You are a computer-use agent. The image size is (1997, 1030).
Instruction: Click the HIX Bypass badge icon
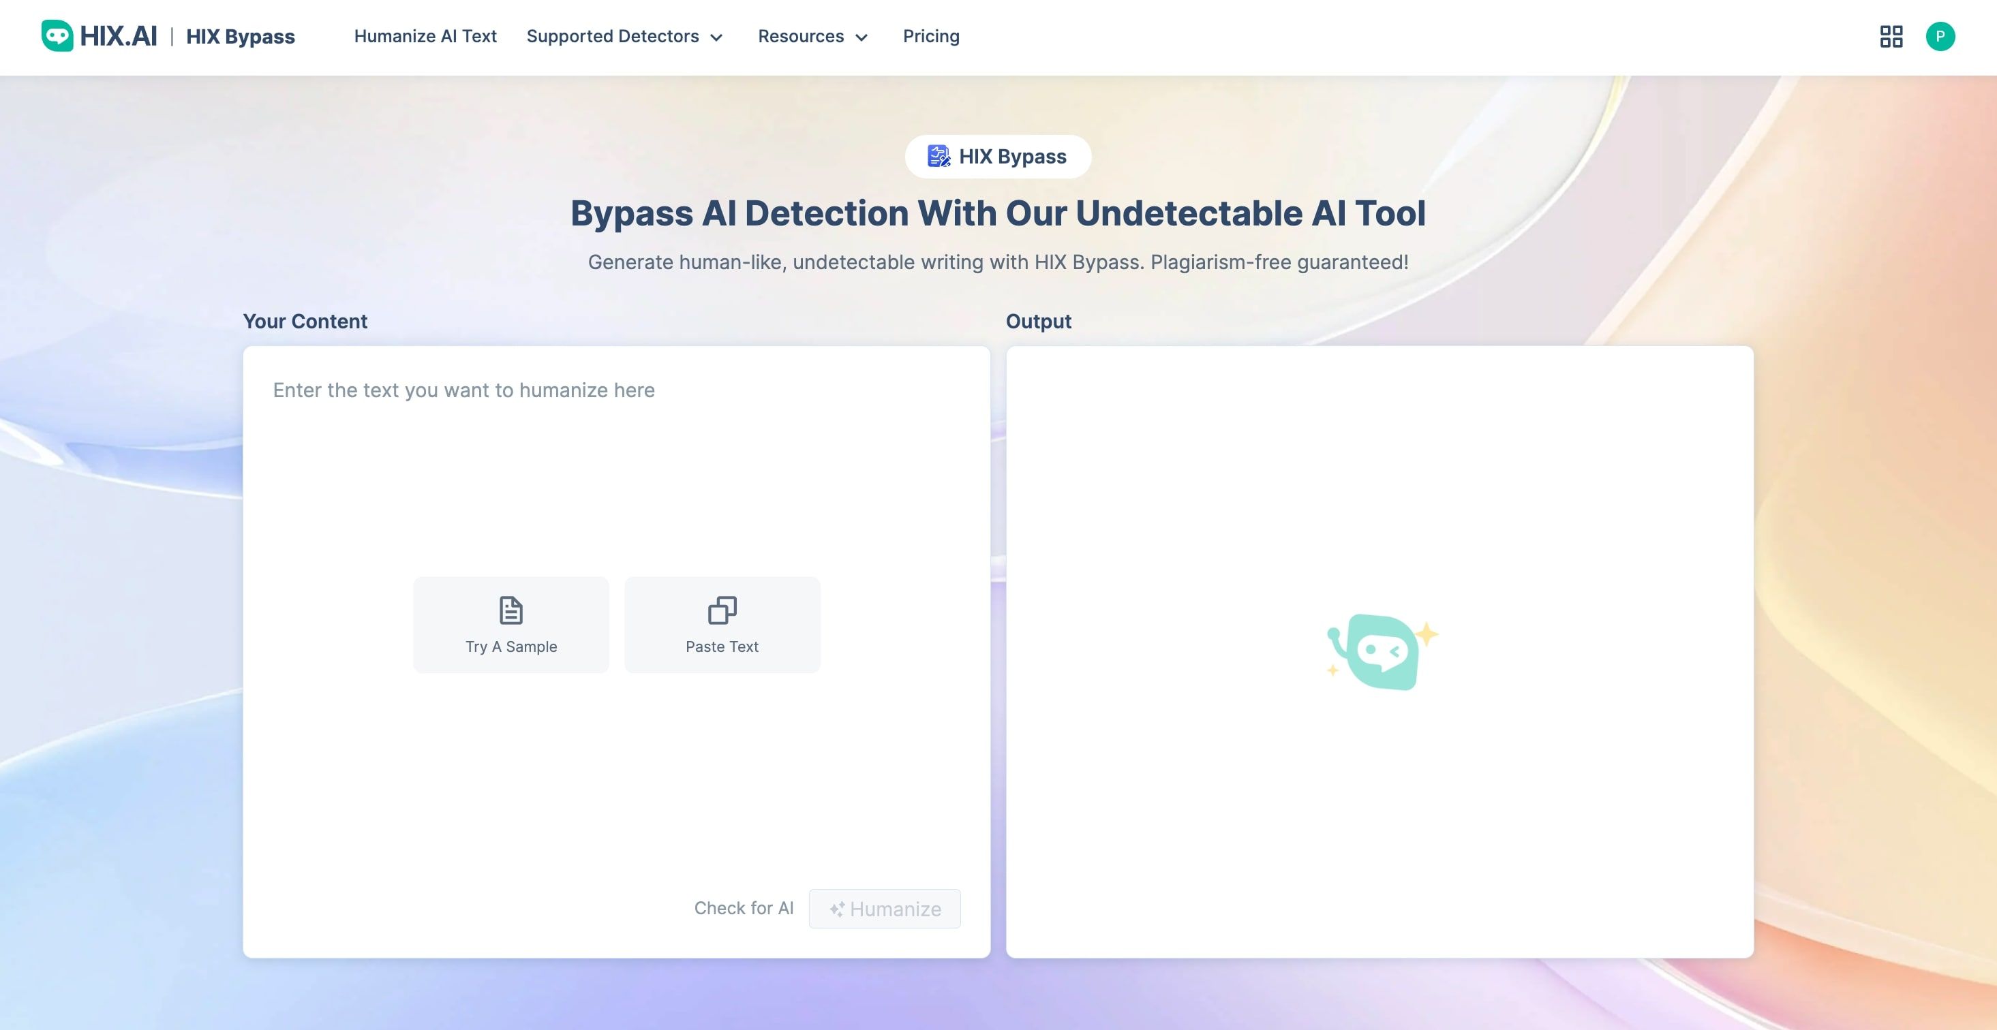pyautogui.click(x=939, y=157)
